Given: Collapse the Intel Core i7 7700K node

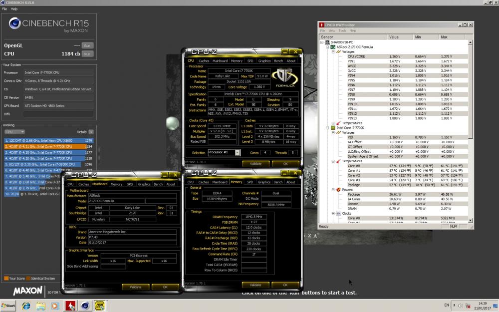Looking at the screenshot, I should pyautogui.click(x=328, y=128).
